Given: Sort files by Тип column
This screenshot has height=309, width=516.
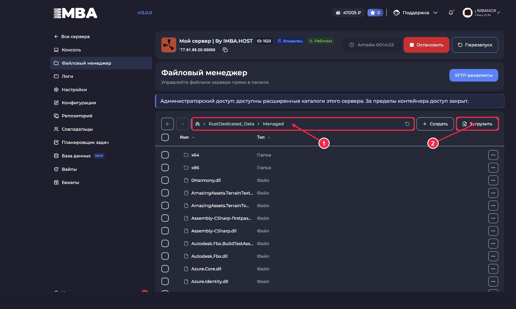Looking at the screenshot, I should pyautogui.click(x=263, y=137).
